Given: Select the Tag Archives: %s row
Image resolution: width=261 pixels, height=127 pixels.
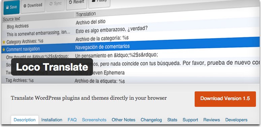Looking at the screenshot, I should (20, 81).
